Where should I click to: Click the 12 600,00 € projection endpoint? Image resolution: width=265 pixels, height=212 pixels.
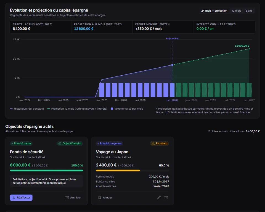(249, 49)
